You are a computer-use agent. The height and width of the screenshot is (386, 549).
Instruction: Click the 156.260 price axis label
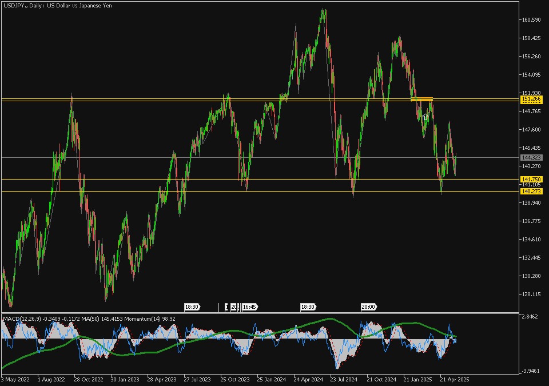coord(531,57)
